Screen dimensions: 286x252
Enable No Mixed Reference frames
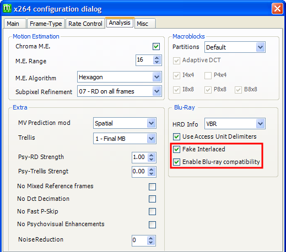(x=152, y=187)
